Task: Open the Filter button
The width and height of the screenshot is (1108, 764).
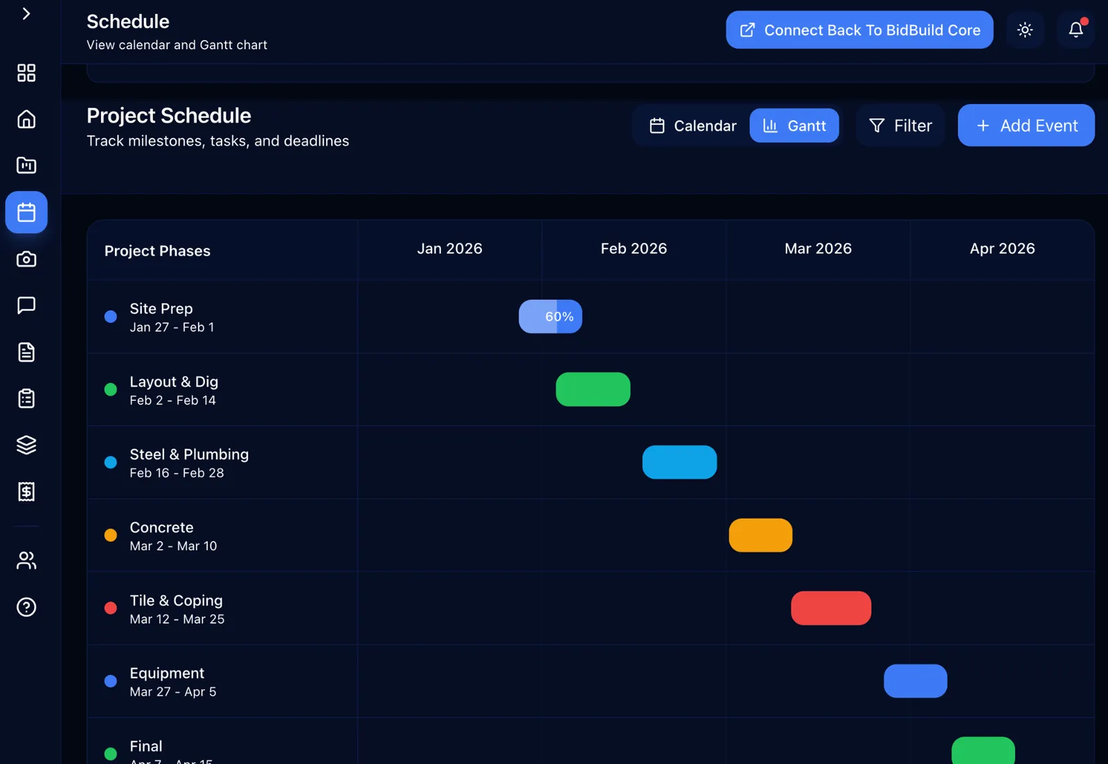Action: 900,125
